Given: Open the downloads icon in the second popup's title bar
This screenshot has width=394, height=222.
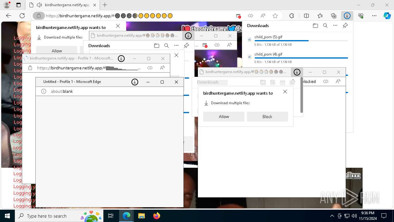Looking at the screenshot, I should [188, 36].
